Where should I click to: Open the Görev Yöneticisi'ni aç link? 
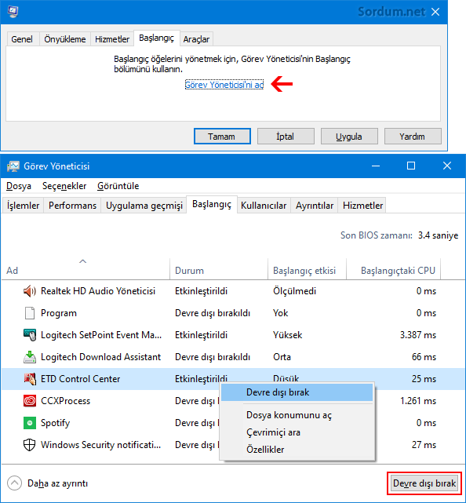pos(224,85)
